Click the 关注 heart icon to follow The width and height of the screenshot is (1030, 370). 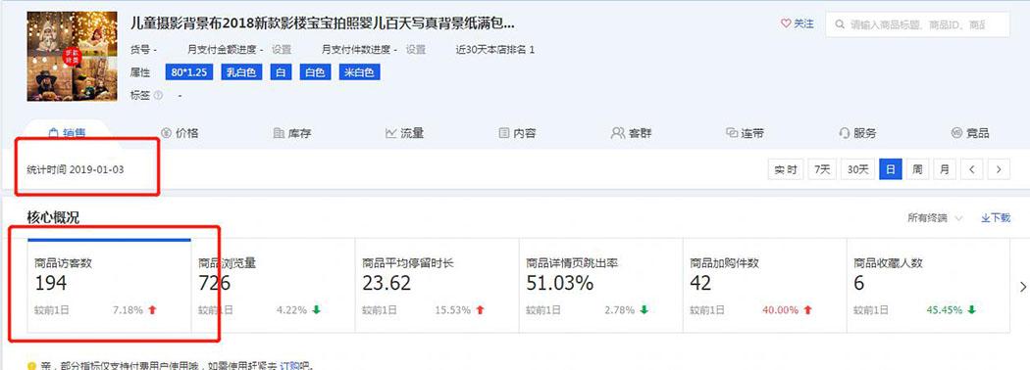786,23
